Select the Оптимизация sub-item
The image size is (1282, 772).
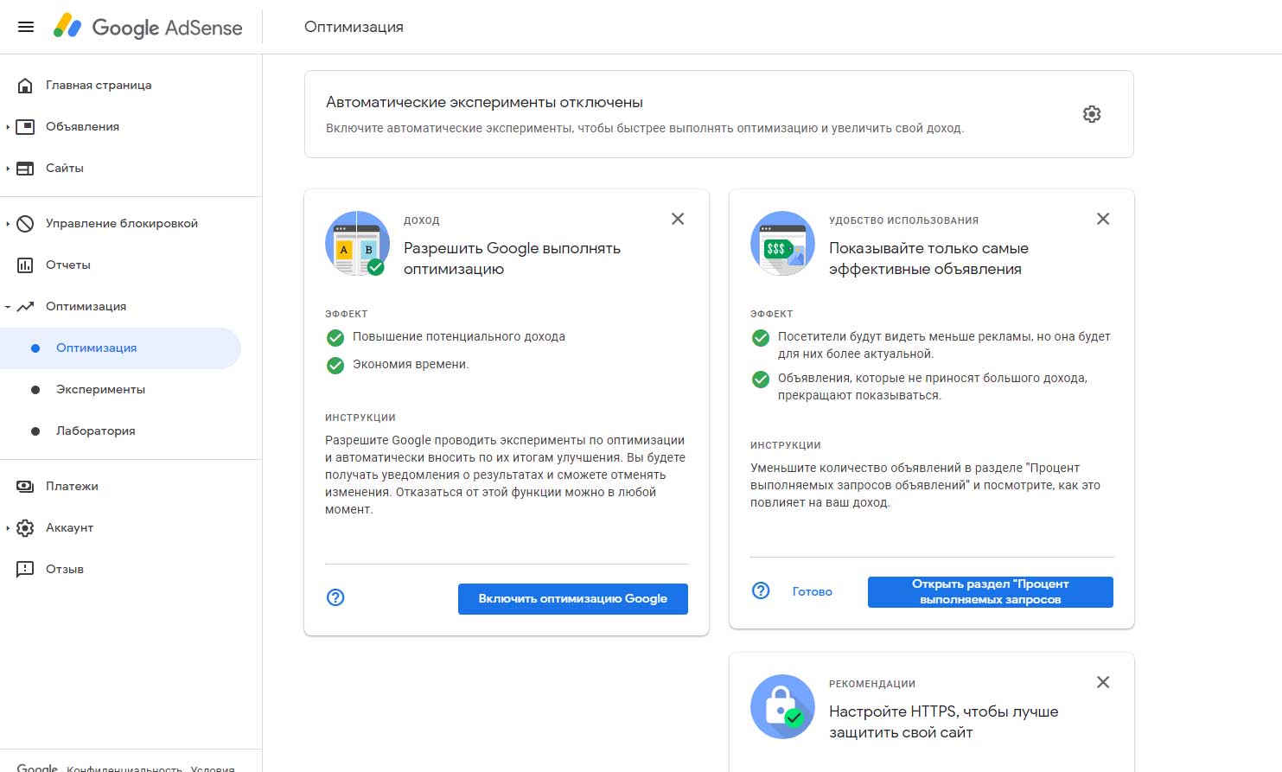(120, 348)
